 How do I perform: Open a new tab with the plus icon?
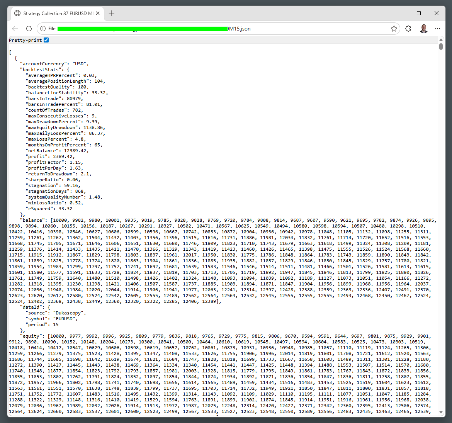click(x=112, y=13)
